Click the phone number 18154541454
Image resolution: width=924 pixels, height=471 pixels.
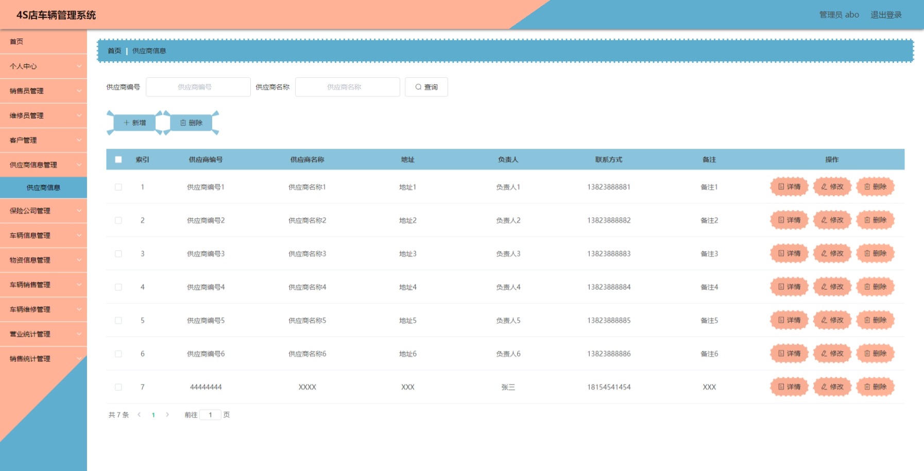tap(609, 387)
